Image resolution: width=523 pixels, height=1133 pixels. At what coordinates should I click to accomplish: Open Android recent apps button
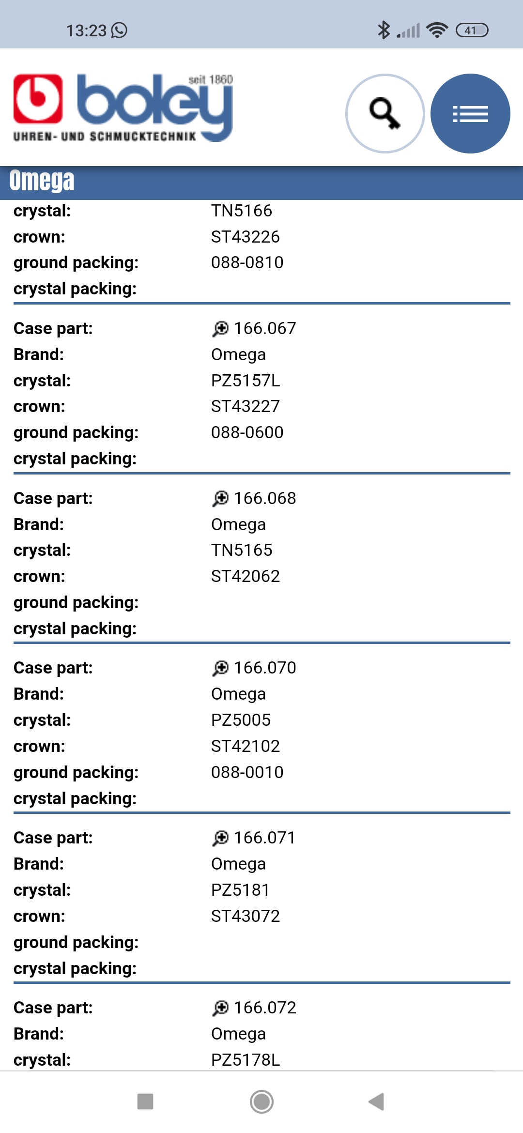(x=145, y=1102)
